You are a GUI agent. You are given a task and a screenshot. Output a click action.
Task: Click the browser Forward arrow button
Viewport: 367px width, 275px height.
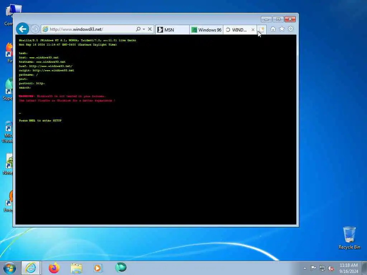click(x=35, y=29)
